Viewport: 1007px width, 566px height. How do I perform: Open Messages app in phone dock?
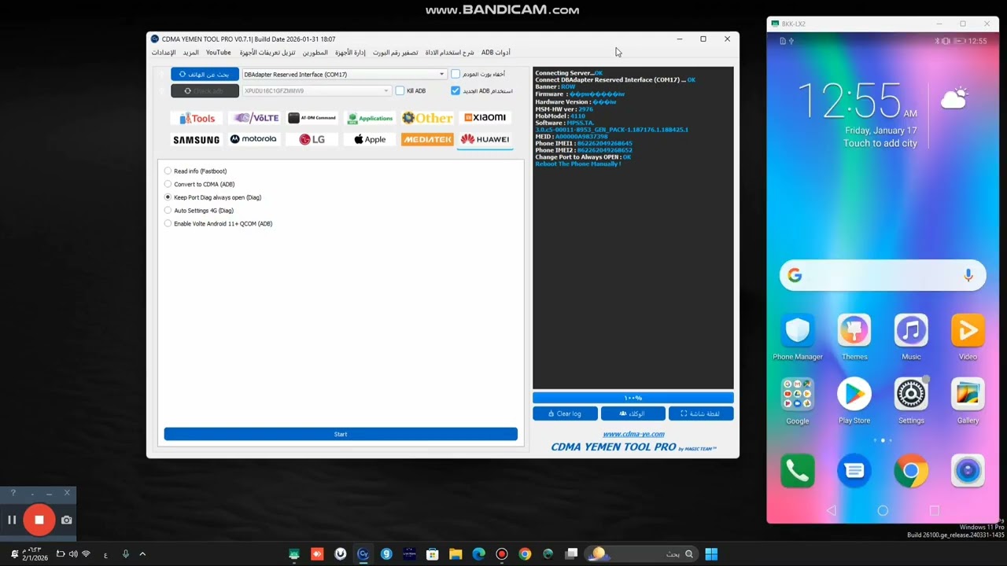point(854,470)
